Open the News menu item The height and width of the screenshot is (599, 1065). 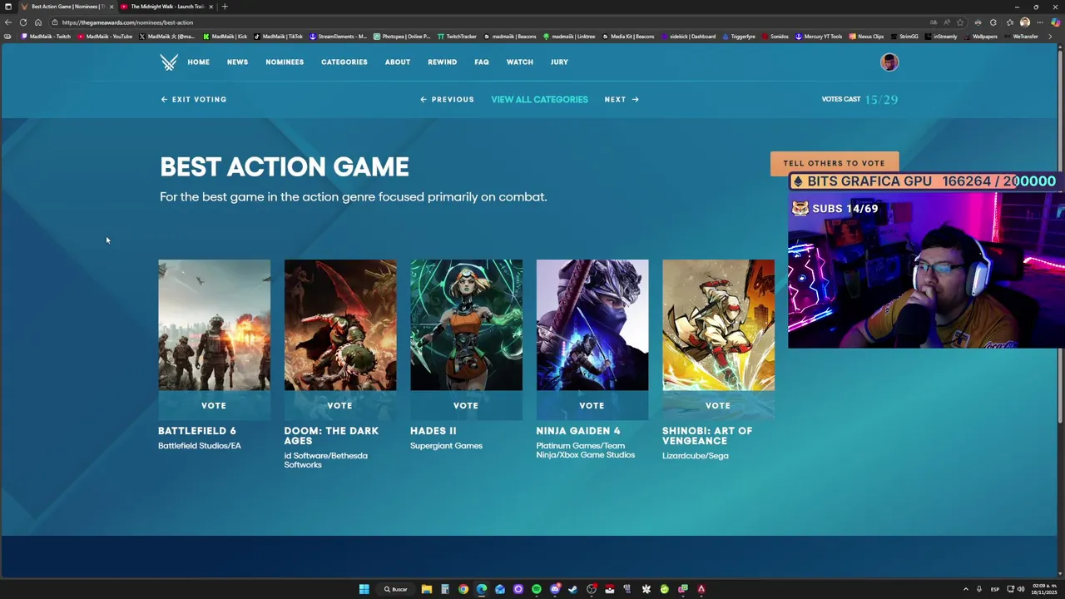click(x=237, y=62)
